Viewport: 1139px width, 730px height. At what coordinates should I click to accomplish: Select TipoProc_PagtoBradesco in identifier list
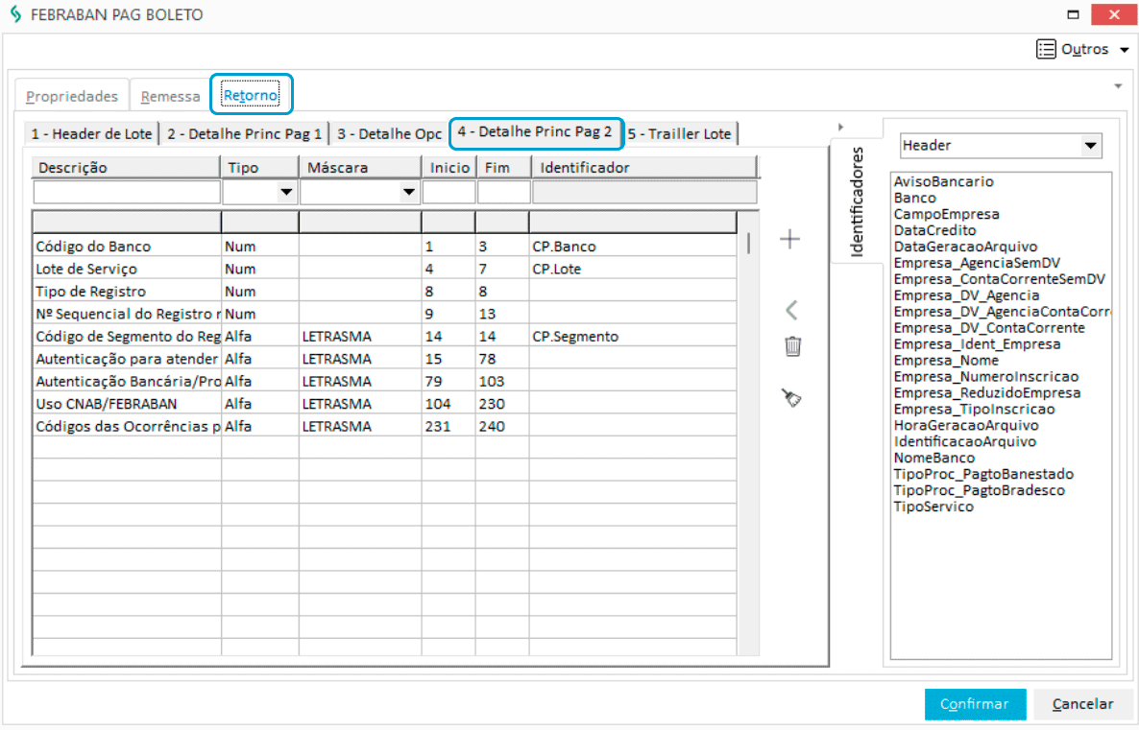pyautogui.click(x=980, y=490)
